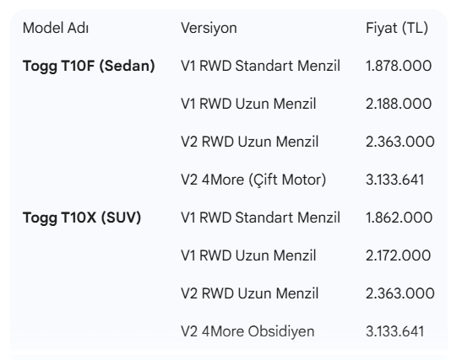Image resolution: width=462 pixels, height=360 pixels.
Task: Select the Togg T10X (SUV) model cell
Action: point(82,218)
